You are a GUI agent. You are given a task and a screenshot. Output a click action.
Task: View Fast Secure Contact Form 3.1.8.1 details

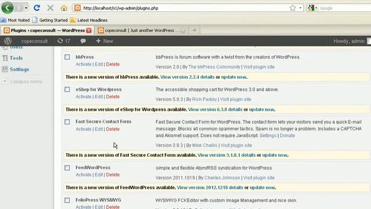pos(227,155)
